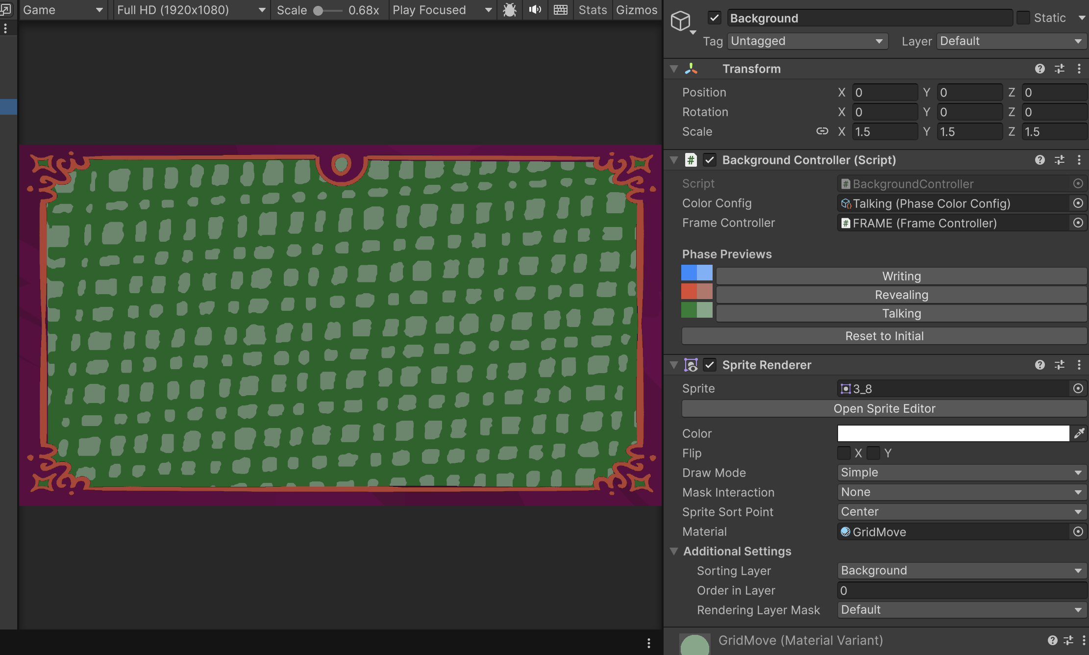Image resolution: width=1089 pixels, height=655 pixels.
Task: Click the Transform component axes icon
Action: coord(691,69)
